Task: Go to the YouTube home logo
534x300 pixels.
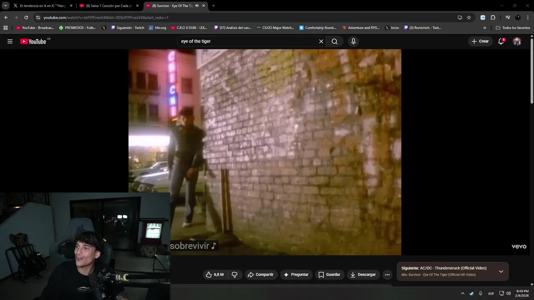Action: coord(33,41)
